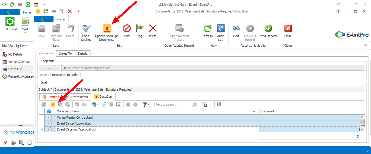
Task: Click the pin icon at the bottom of the sidebar
Action: tap(5, 142)
